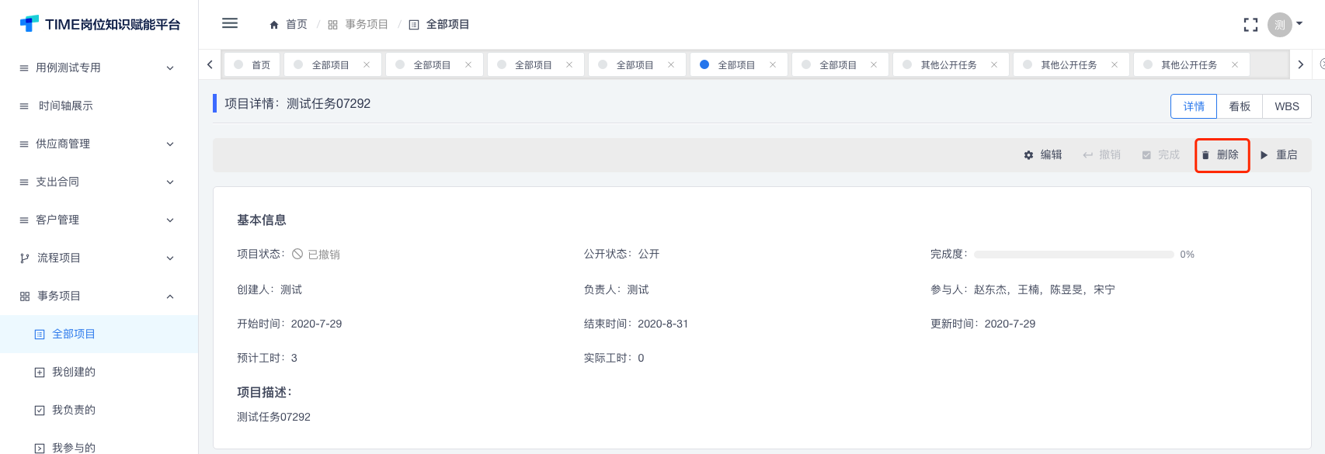The image size is (1325, 454).
Task: Open the 首页 tab in the tab bar
Action: 252,65
